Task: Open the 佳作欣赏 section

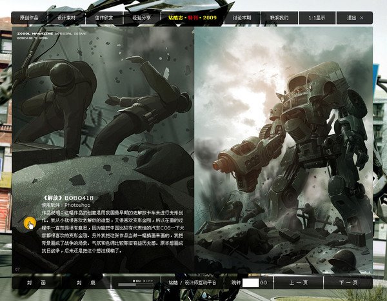Action: pos(104,18)
